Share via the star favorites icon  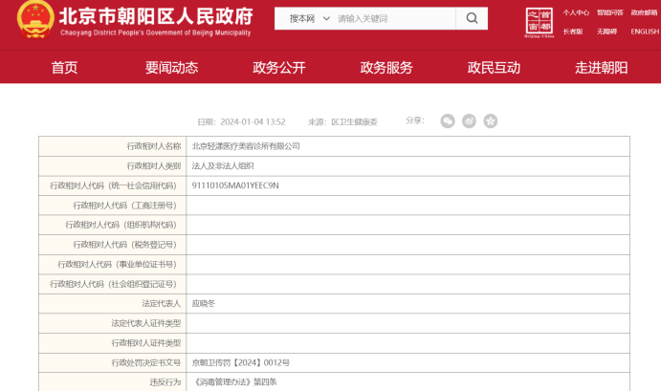[x=491, y=120]
